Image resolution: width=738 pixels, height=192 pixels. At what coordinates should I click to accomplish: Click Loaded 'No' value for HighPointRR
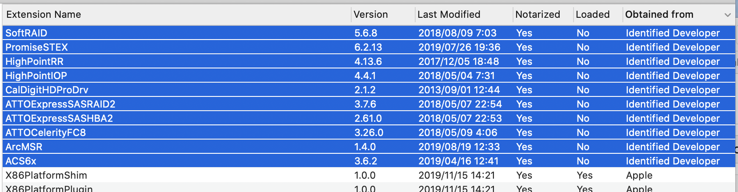(x=583, y=61)
